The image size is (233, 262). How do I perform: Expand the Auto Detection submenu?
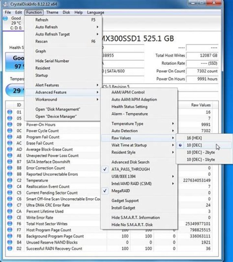click(x=139, y=131)
